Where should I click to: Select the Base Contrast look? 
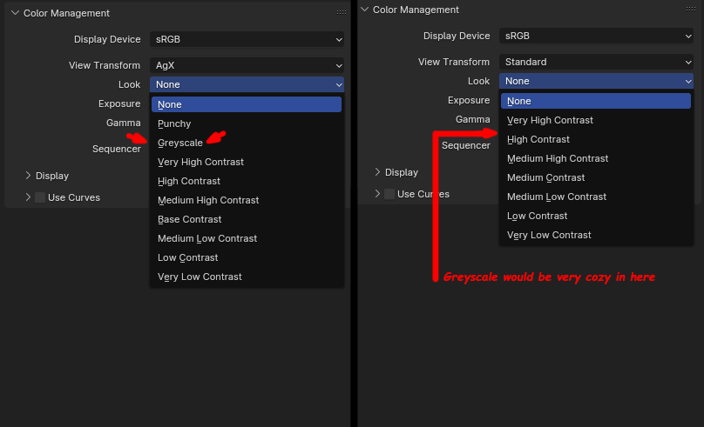click(x=247, y=219)
